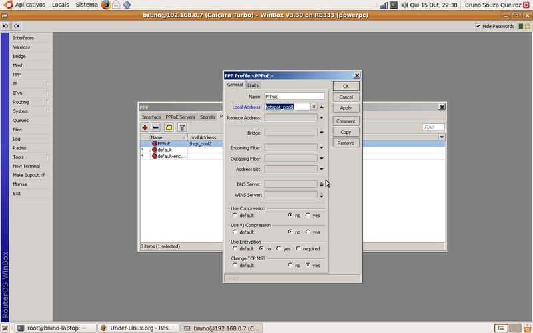
Task: Switch to the Limits tab
Action: [253, 85]
